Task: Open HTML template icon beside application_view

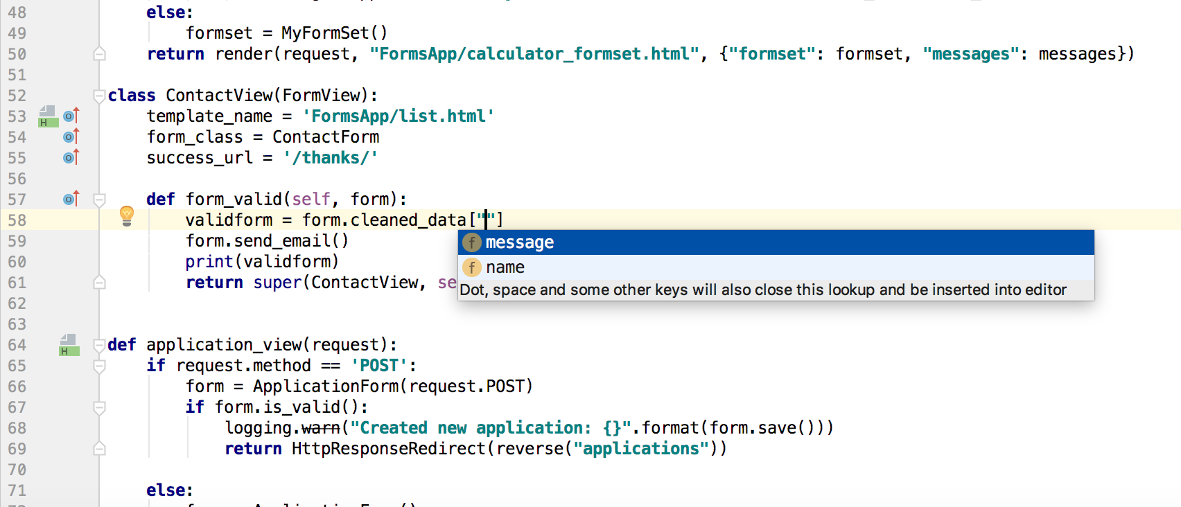Action: (68, 345)
